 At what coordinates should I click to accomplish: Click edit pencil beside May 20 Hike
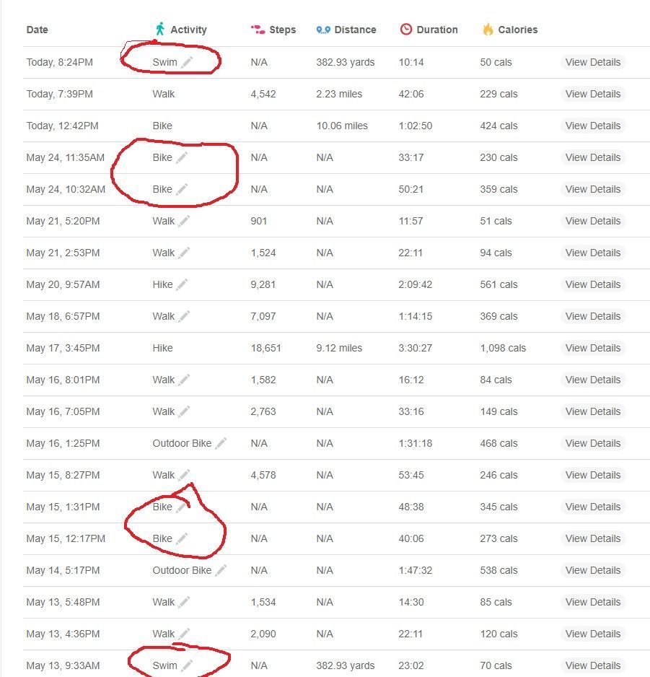tap(182, 284)
